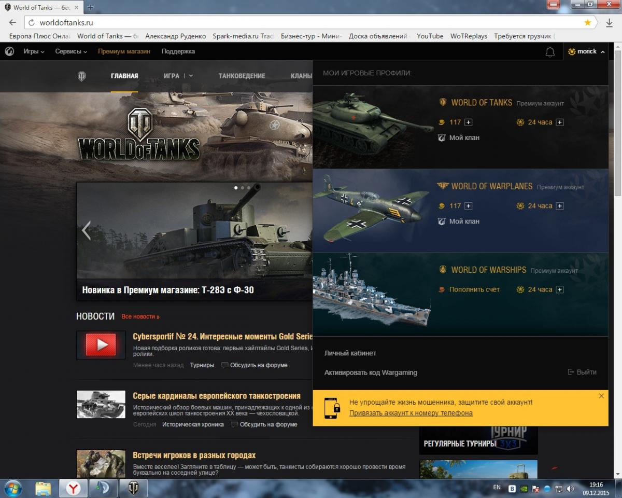Open the WORLD OF TANKS profile title

click(x=482, y=103)
